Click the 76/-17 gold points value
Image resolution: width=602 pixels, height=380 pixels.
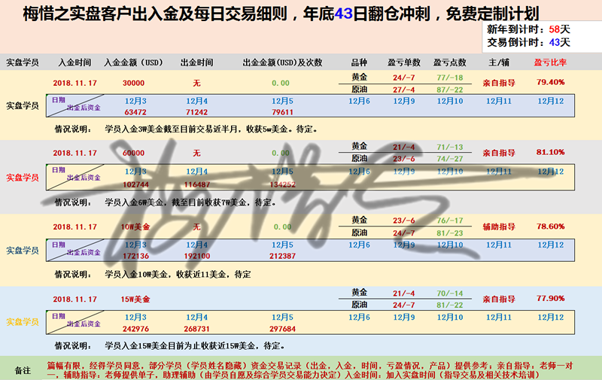click(449, 220)
